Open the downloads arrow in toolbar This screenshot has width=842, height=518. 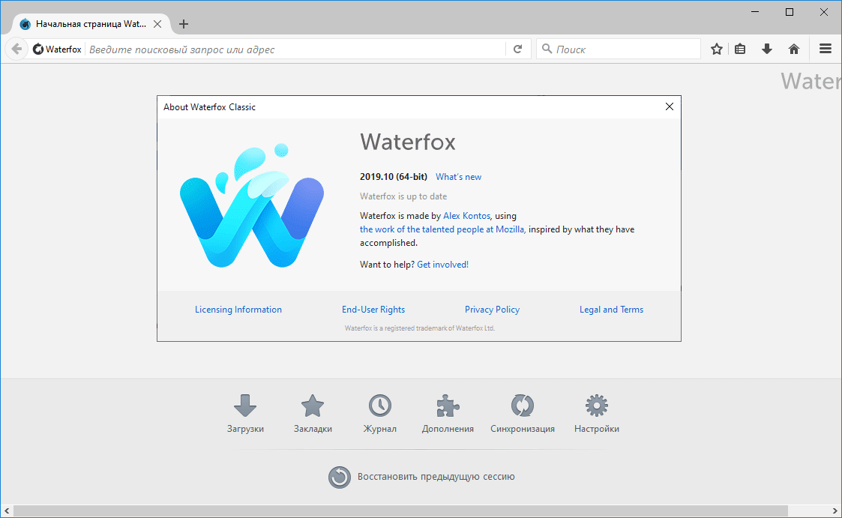pyautogui.click(x=767, y=49)
